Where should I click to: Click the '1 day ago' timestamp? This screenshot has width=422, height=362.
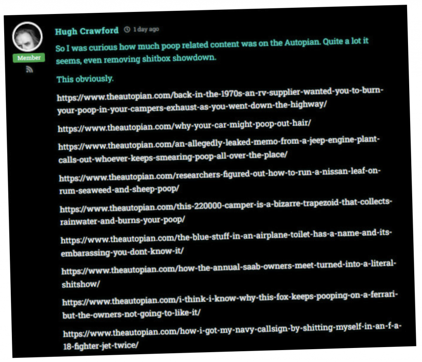(x=146, y=29)
